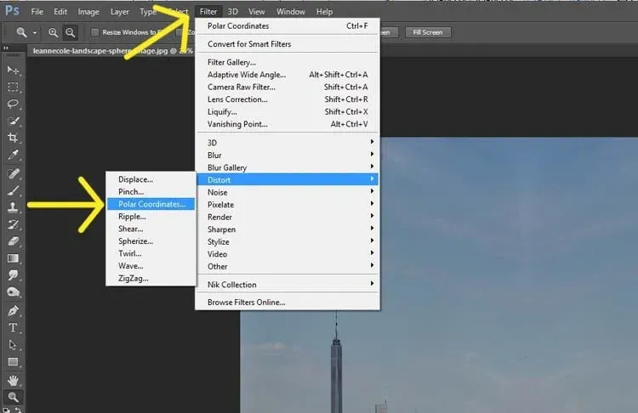Activate the Crop tool
This screenshot has height=413, width=638.
tap(14, 138)
